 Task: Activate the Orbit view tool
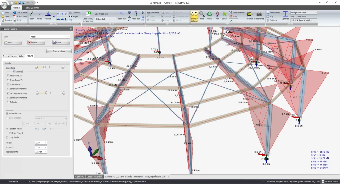click(209, 16)
